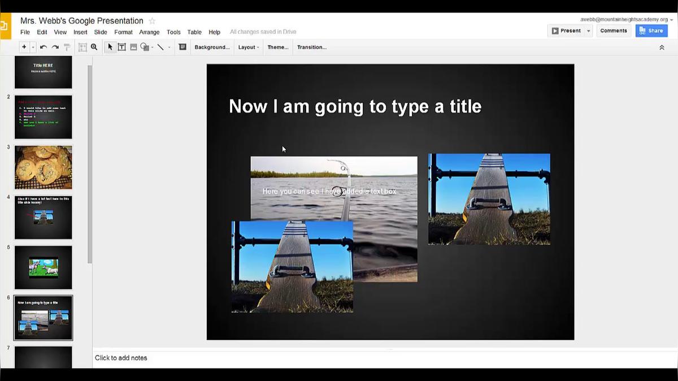Open the Insert menu
Screen dimensions: 678x381
coord(80,32)
